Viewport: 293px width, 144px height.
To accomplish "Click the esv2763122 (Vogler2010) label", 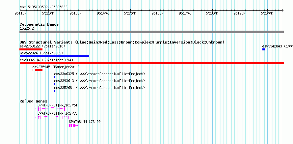I will point(42,46).
